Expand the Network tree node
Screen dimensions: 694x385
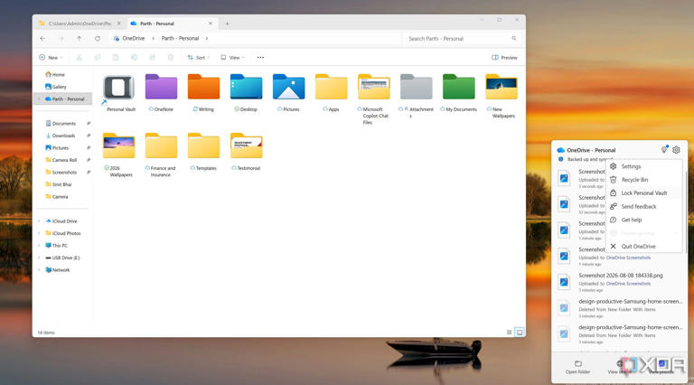tap(40, 270)
